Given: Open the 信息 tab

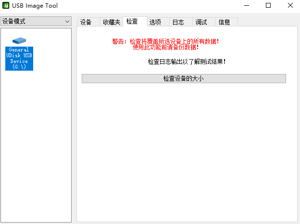Looking at the screenshot, I should [x=225, y=22].
